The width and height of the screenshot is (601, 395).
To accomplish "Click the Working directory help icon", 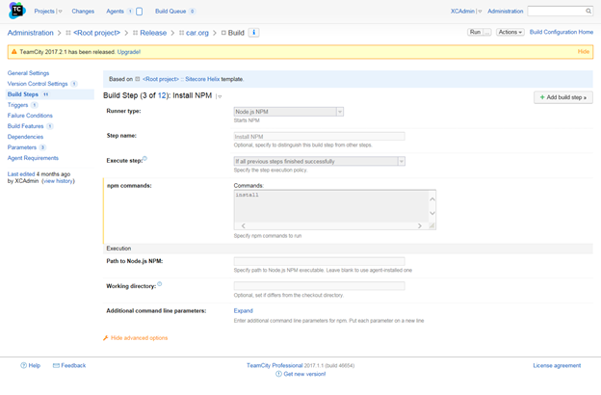I will tap(160, 284).
